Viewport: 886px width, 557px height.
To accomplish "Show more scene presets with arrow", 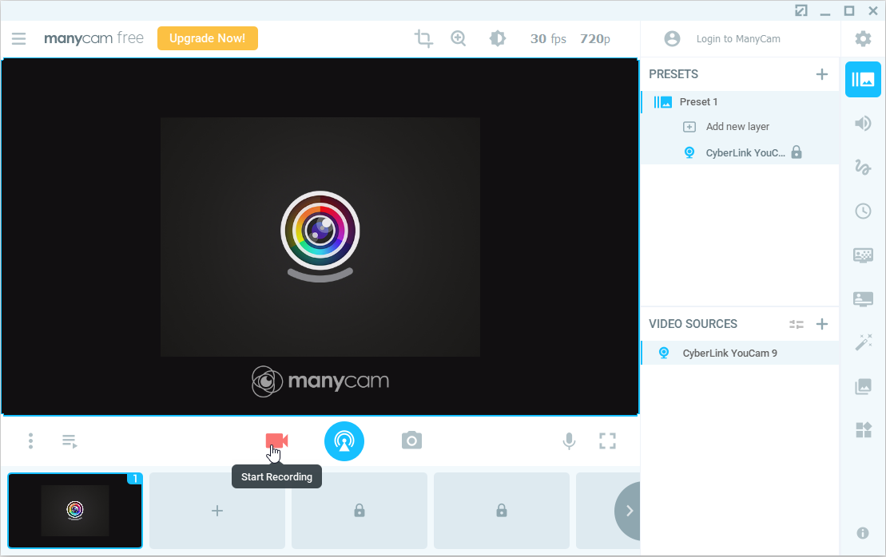I will coord(628,511).
